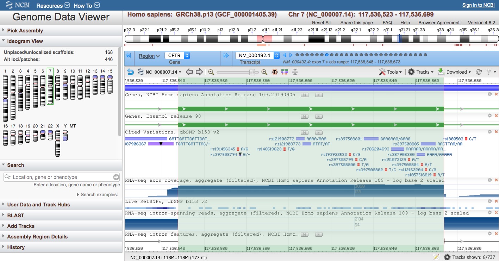499x261 pixels.
Task: Click the NCBI logo
Action: [19, 5]
